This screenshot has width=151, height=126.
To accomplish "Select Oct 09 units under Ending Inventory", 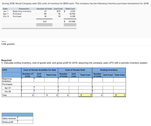I will point(97,92).
